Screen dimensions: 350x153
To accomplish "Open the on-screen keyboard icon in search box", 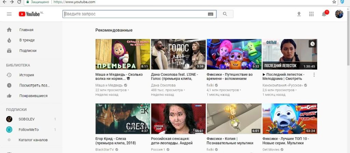I will click(211, 14).
